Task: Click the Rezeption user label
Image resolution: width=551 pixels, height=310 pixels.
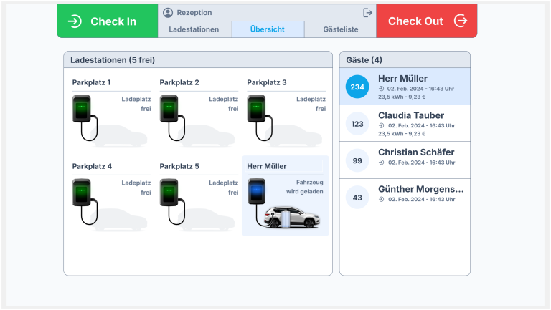Action: [194, 13]
